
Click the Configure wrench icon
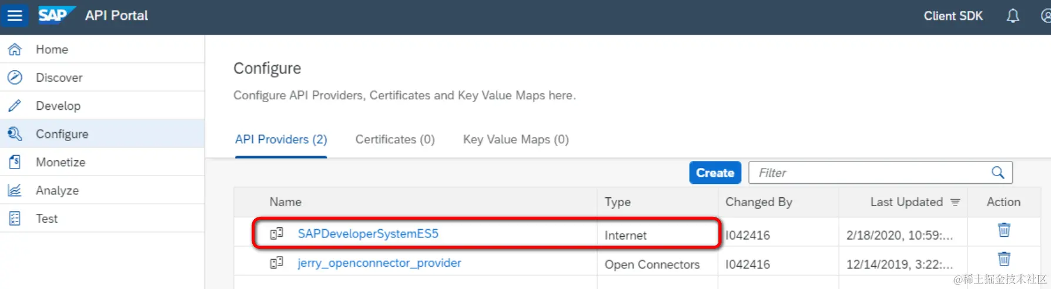15,134
